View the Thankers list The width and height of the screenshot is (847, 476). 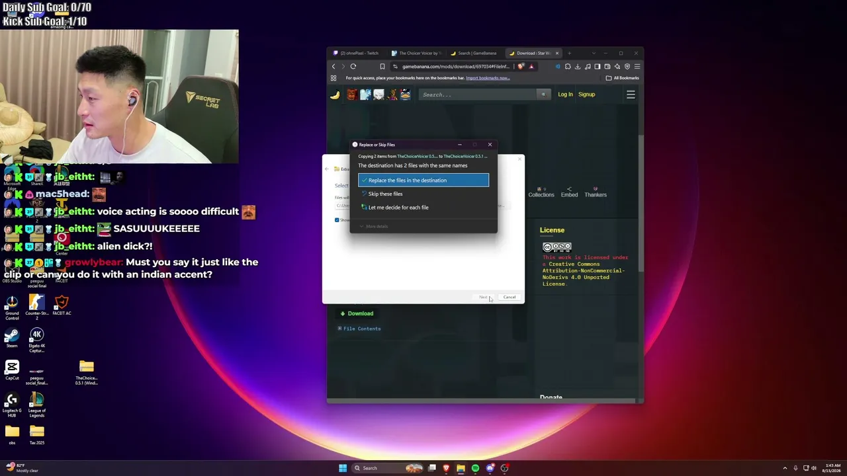tap(596, 192)
